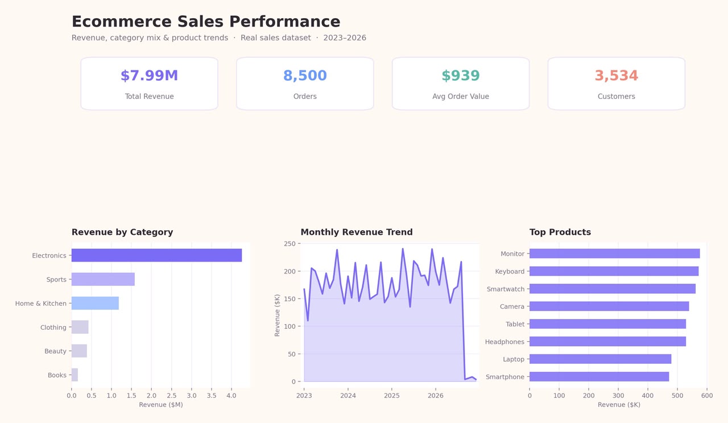Click the Total Revenue $7.99M card
The width and height of the screenshot is (728, 423).
[149, 84]
